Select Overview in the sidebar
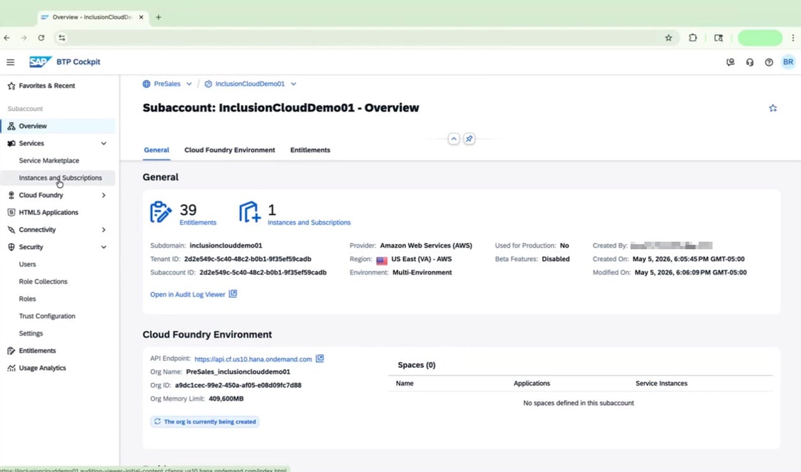801x472 pixels. pyautogui.click(x=58, y=126)
